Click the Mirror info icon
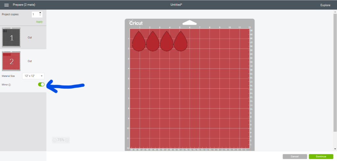337x161 pixels. (10, 85)
